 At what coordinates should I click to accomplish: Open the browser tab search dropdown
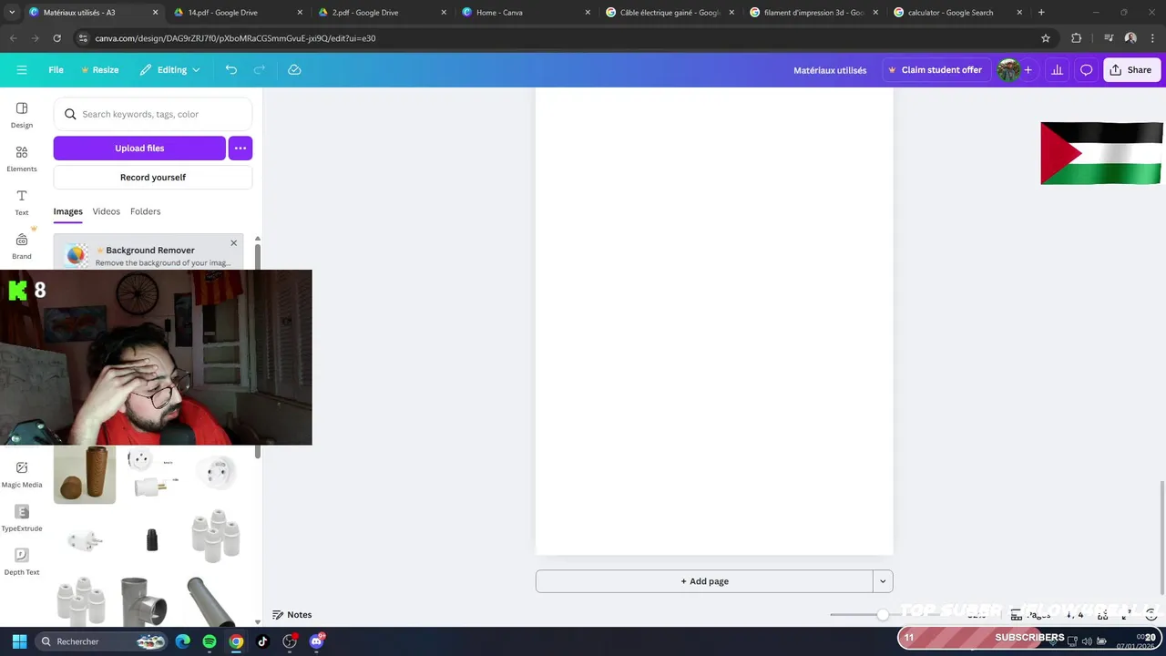[12, 13]
